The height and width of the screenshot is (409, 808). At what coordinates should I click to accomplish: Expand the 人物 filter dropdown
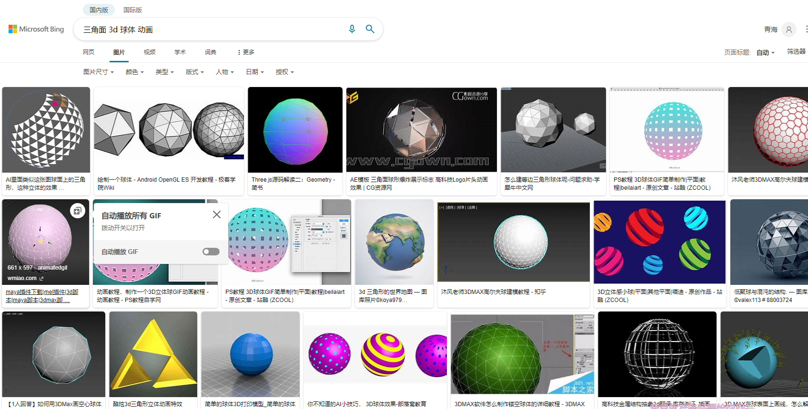(225, 72)
